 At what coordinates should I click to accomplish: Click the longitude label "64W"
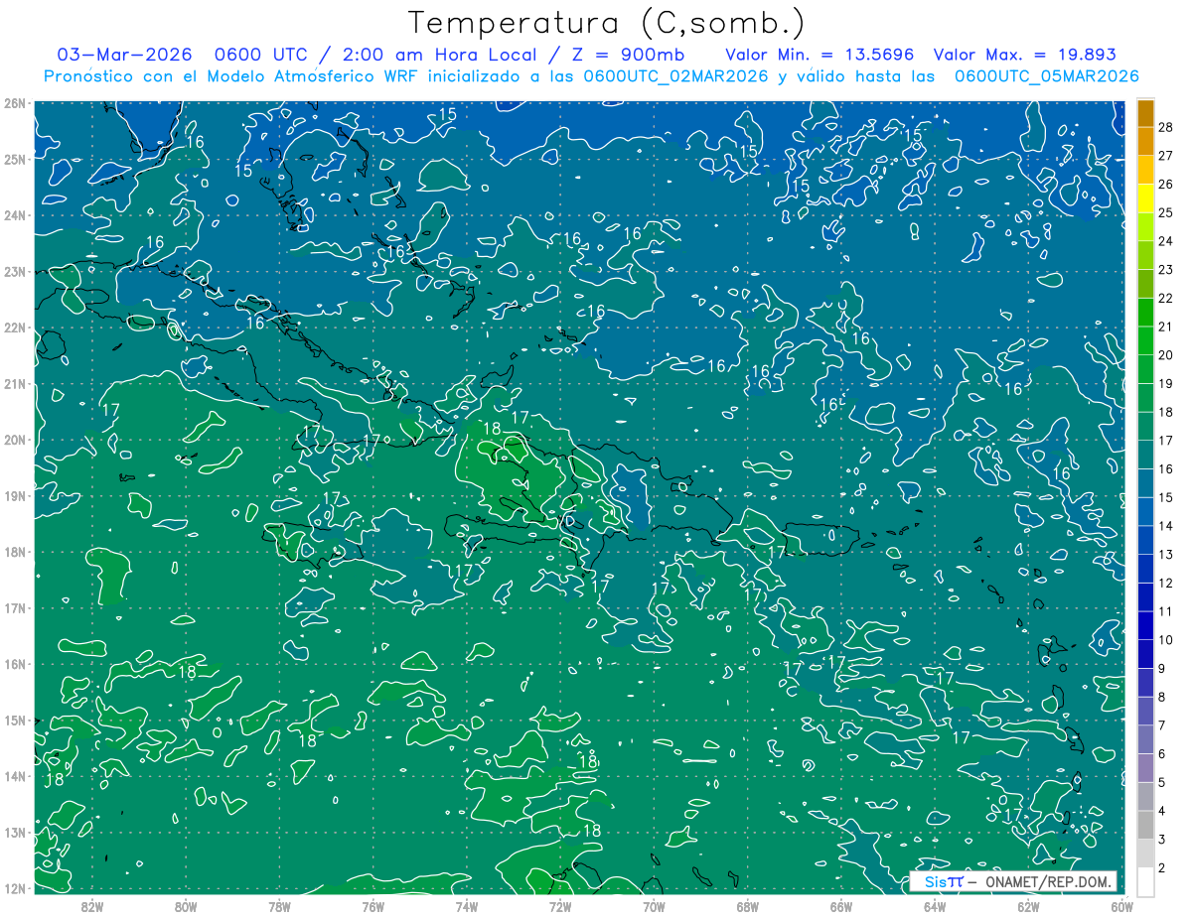(x=935, y=906)
